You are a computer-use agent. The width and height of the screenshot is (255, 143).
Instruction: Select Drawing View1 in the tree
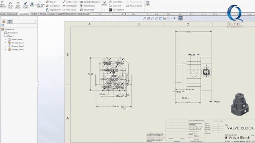click(x=16, y=43)
